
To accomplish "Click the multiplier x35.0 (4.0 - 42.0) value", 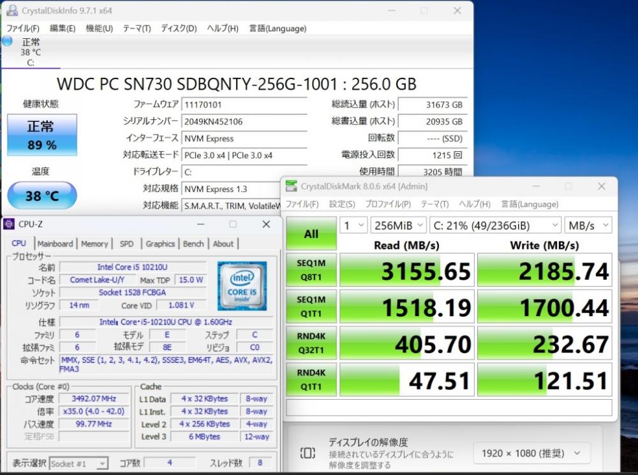I will tap(94, 411).
